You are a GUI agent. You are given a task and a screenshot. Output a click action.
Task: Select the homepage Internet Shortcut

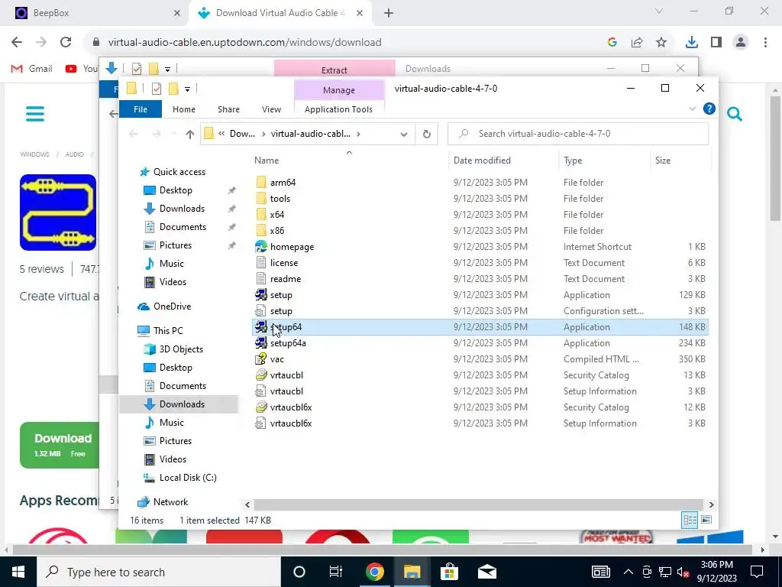[x=292, y=247]
